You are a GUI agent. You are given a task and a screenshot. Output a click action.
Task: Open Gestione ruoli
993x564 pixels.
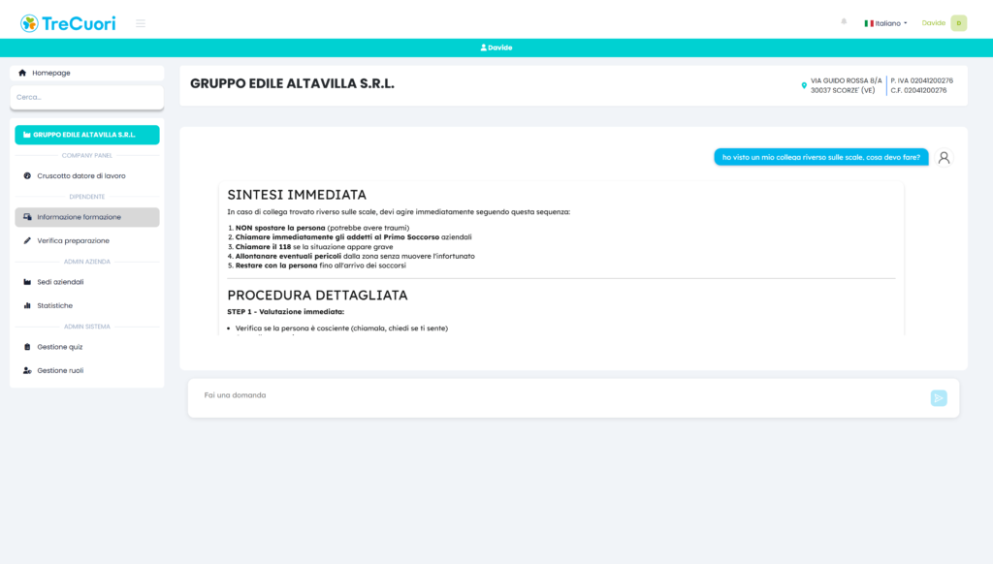tap(86, 370)
